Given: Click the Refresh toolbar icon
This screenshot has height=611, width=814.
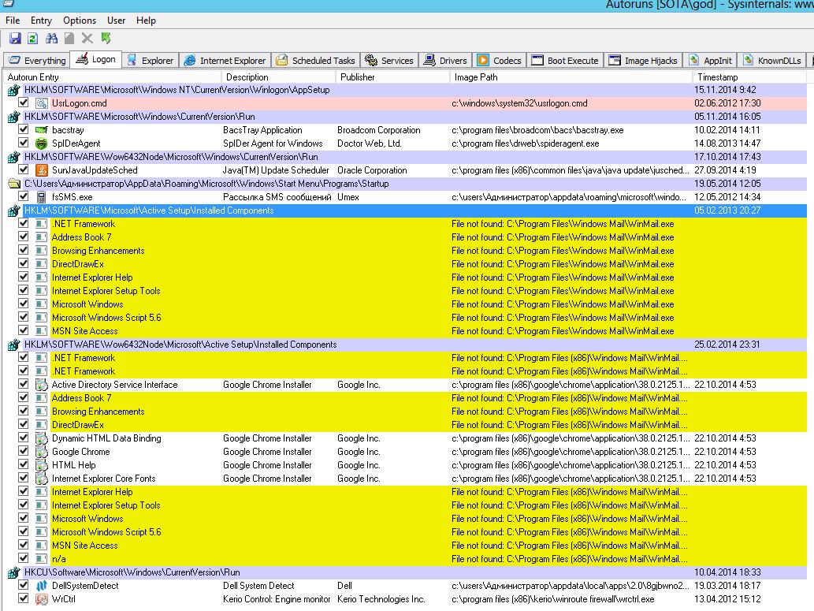Looking at the screenshot, I should pos(33,38).
